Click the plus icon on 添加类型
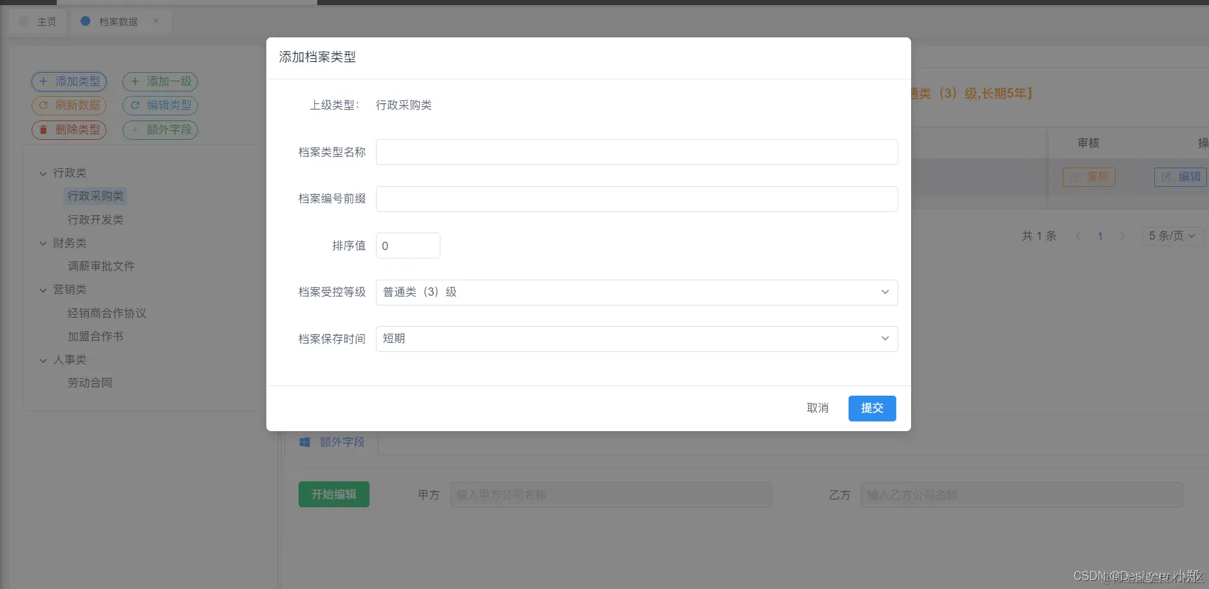This screenshot has width=1209, height=589. click(x=43, y=82)
